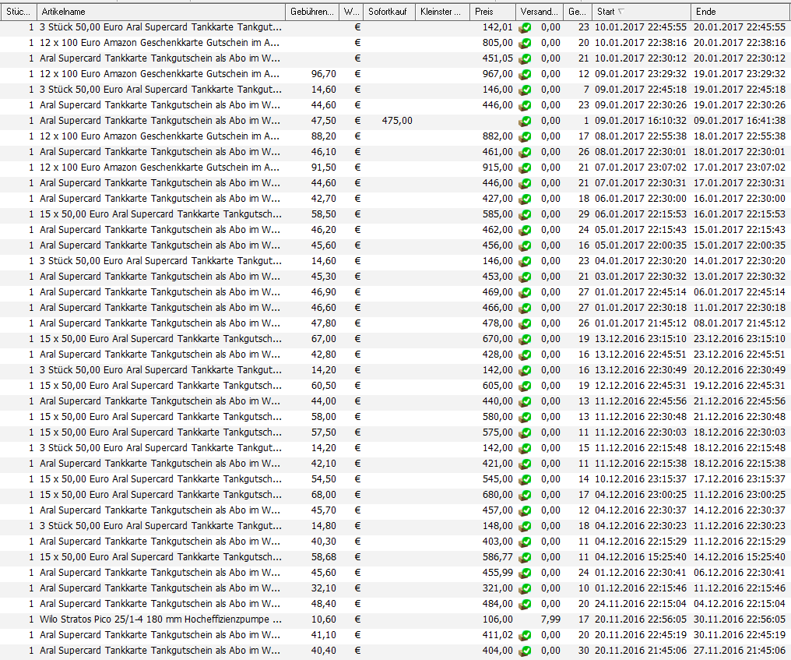Screen dimensions: 791x660
Task: Click the package icon next to price 321,00
Action: 525,588
